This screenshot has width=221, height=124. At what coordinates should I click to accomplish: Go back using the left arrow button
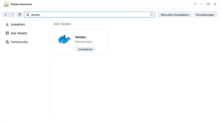coord(6,15)
